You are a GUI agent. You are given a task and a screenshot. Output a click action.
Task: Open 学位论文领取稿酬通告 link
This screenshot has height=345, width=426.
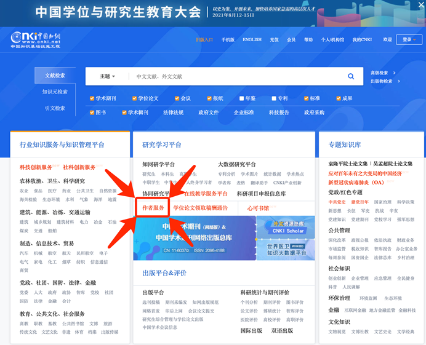(x=200, y=208)
